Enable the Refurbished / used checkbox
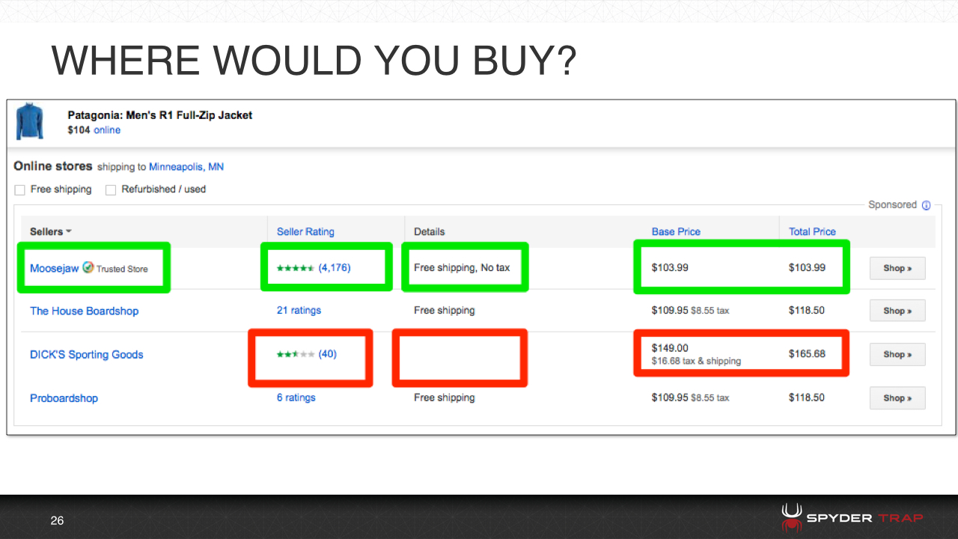The image size is (958, 539). 111,189
